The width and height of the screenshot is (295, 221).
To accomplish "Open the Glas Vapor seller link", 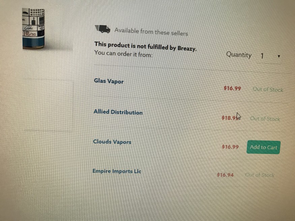I will coord(109,81).
